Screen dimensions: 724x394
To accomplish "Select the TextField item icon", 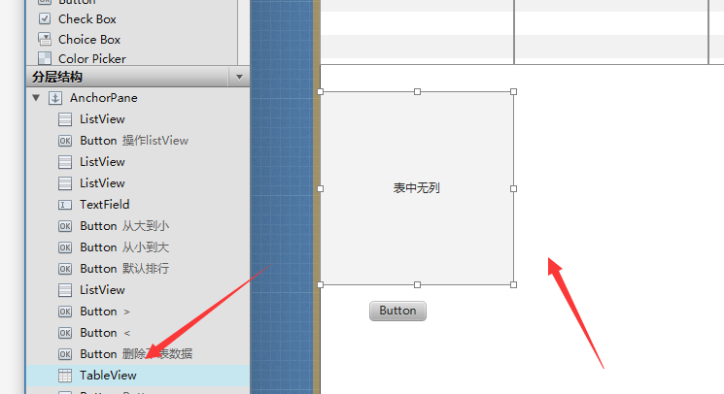I will [65, 205].
